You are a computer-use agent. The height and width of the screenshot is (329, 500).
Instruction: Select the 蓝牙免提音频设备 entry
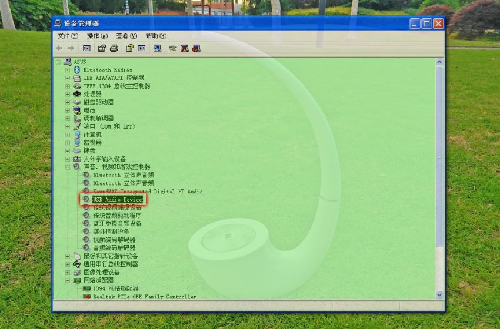pos(117,224)
